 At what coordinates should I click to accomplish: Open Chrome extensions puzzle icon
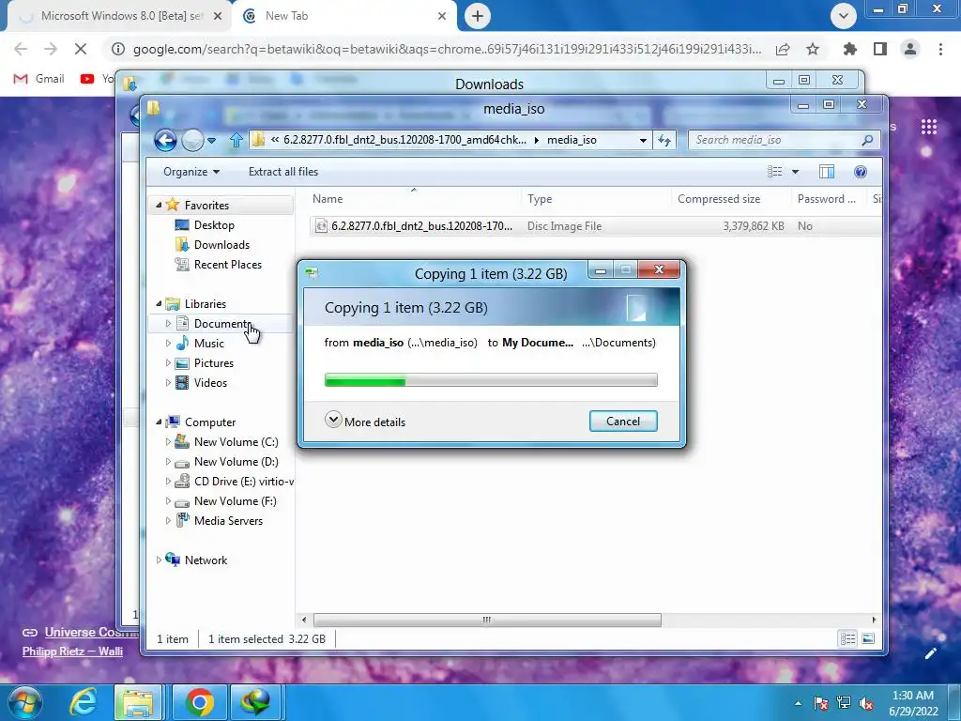coord(849,49)
